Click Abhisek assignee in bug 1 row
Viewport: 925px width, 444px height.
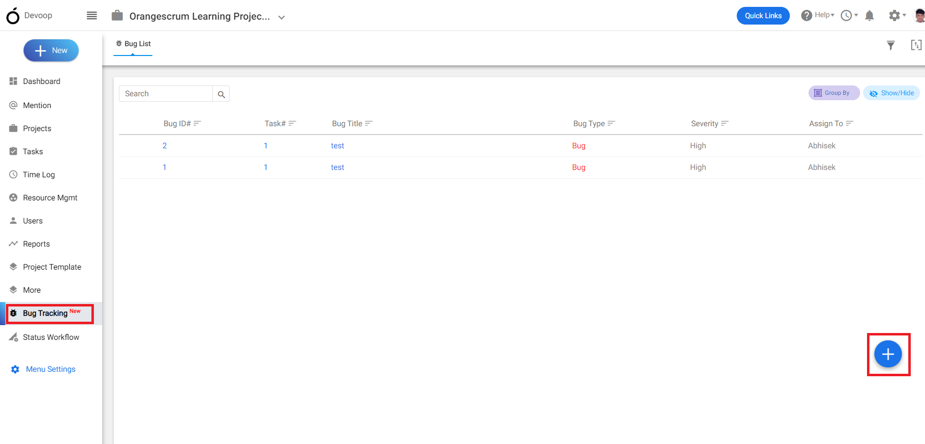822,167
